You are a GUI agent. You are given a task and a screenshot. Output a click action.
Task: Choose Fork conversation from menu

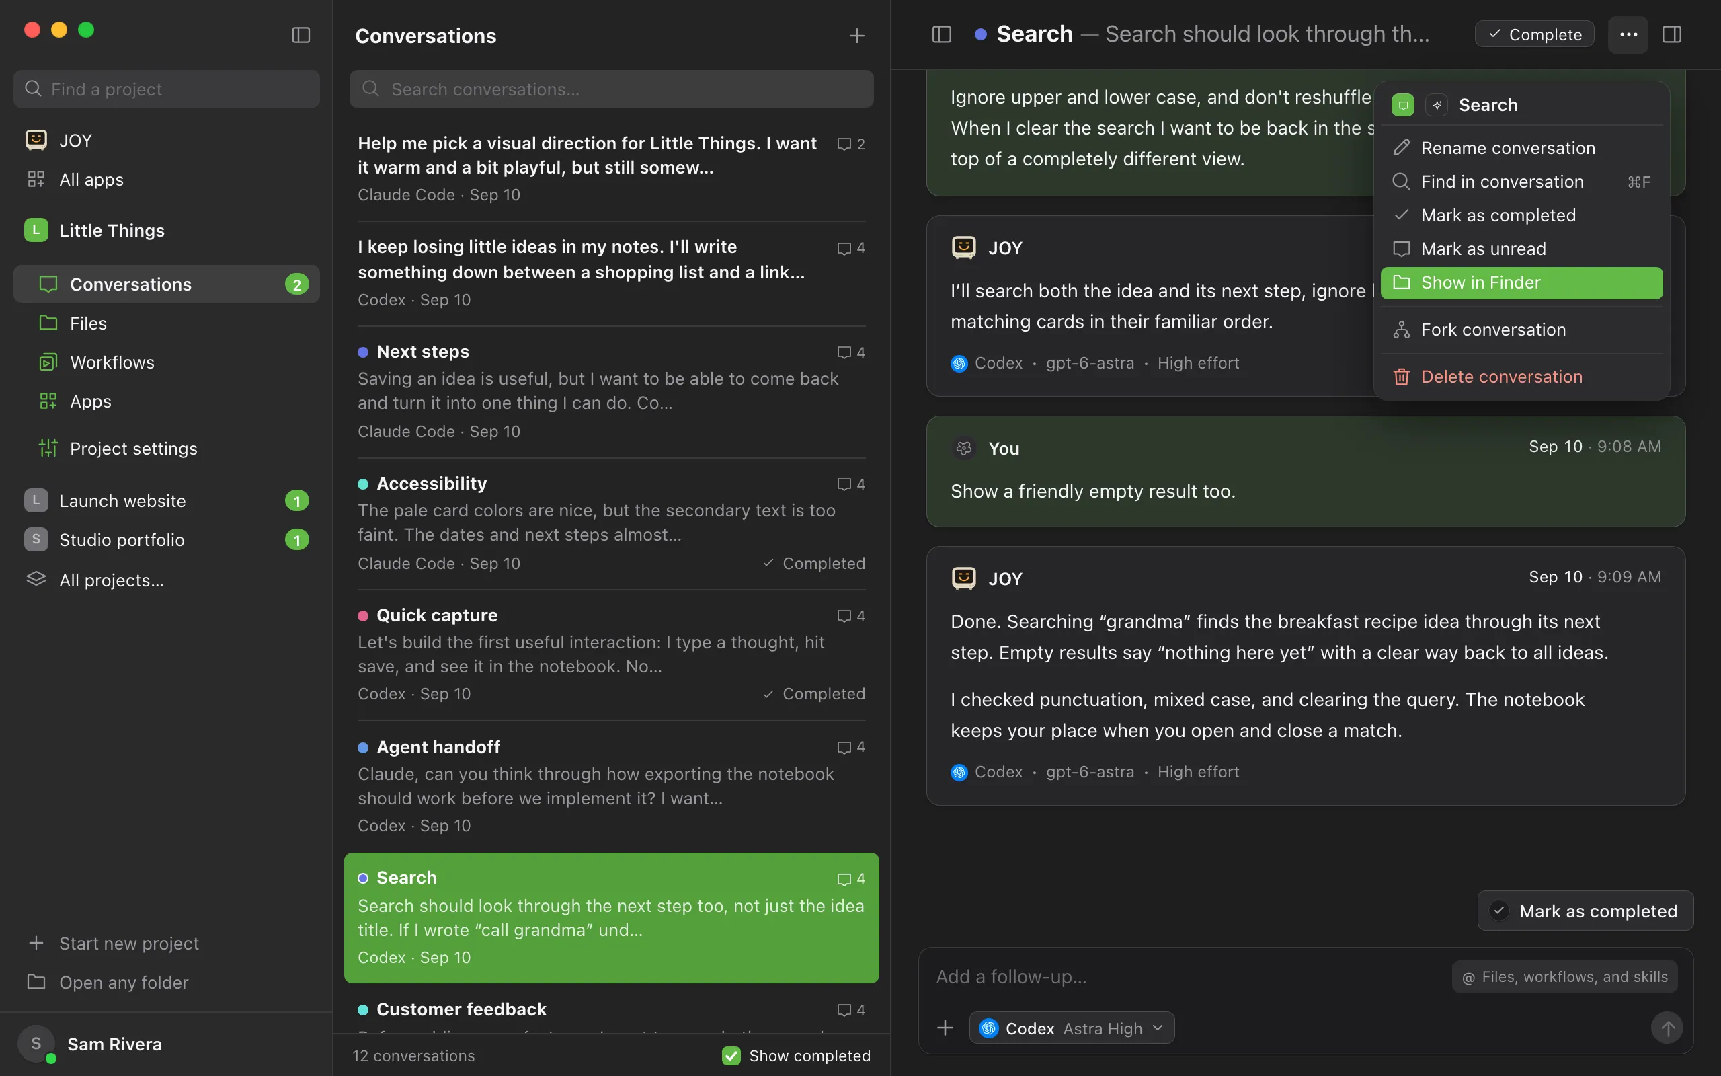click(x=1521, y=330)
